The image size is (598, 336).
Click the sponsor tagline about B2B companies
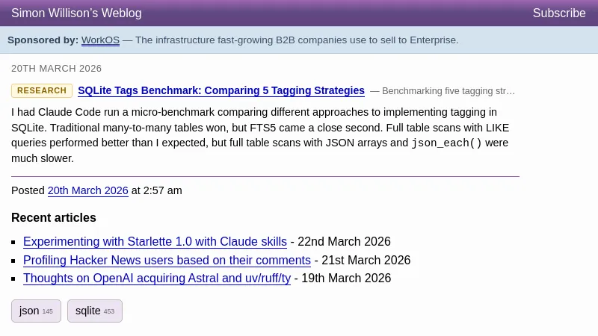click(x=297, y=40)
